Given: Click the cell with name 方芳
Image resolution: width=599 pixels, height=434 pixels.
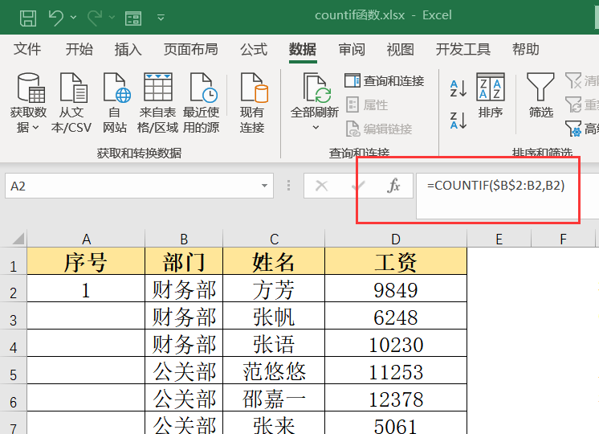Looking at the screenshot, I should [x=274, y=289].
